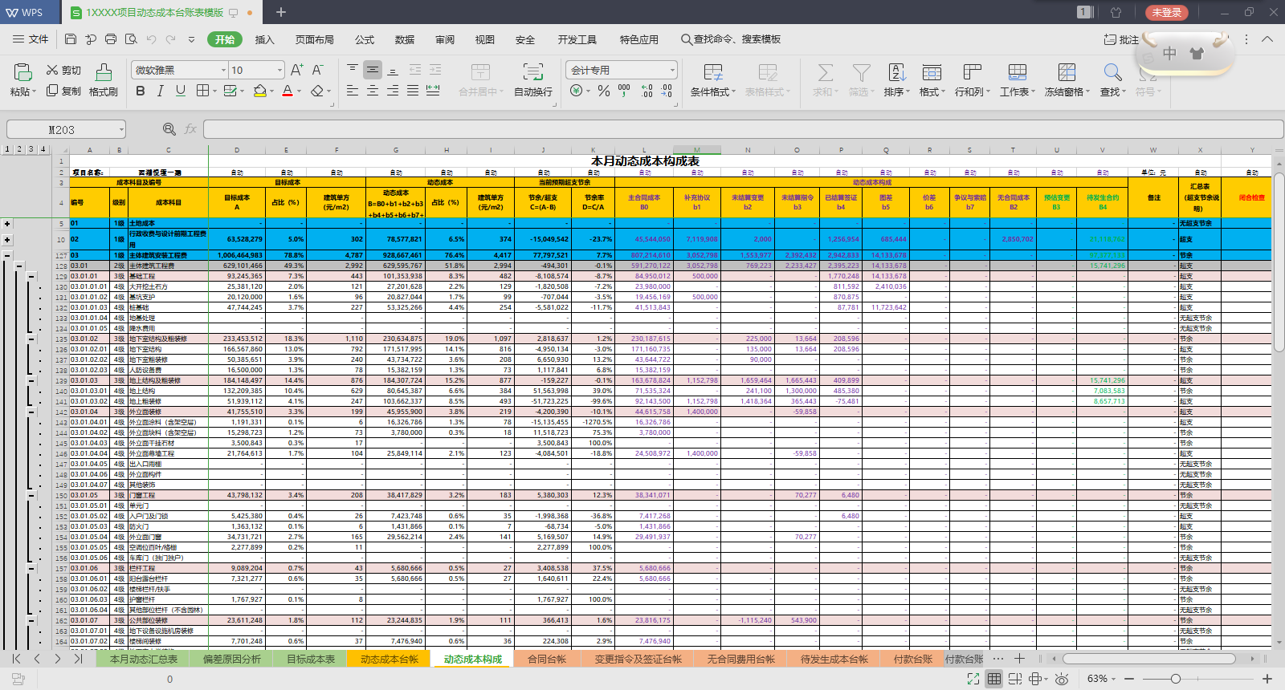Click the cell borders icon

coord(202,91)
